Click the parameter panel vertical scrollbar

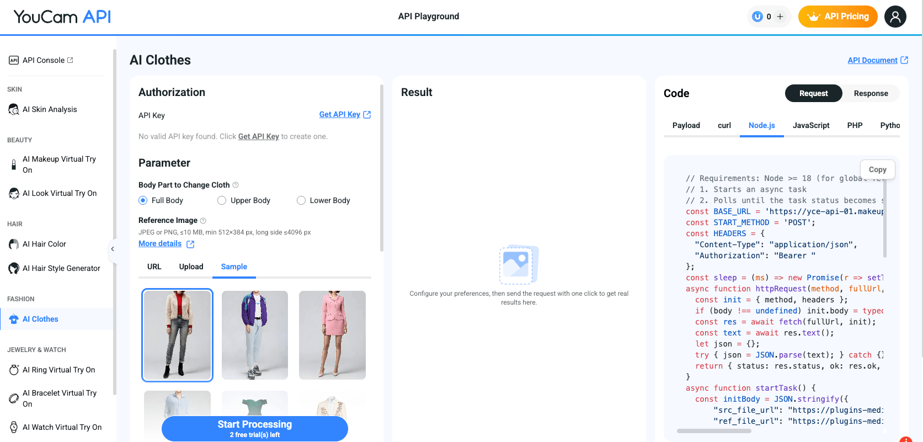(382, 168)
